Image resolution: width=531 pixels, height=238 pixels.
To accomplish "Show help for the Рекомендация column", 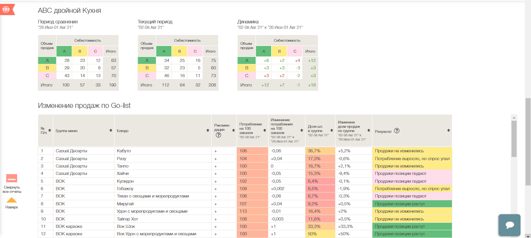I will click(x=219, y=135).
